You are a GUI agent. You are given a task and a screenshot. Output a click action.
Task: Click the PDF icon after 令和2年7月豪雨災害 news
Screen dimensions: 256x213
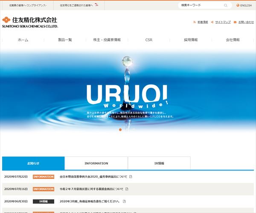(x=127, y=189)
